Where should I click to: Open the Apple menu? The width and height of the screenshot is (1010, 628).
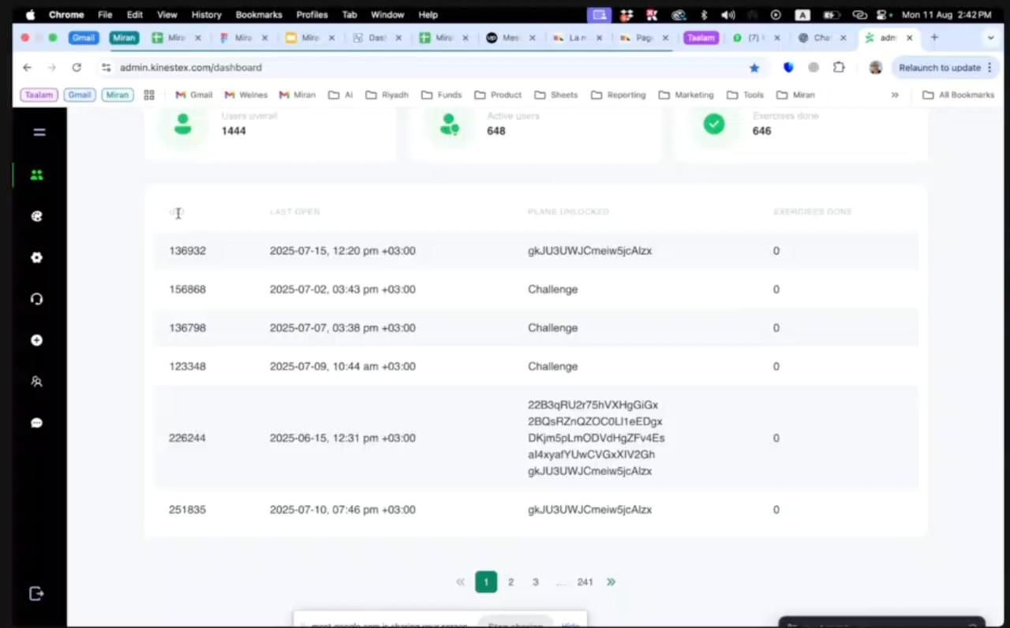[30, 15]
